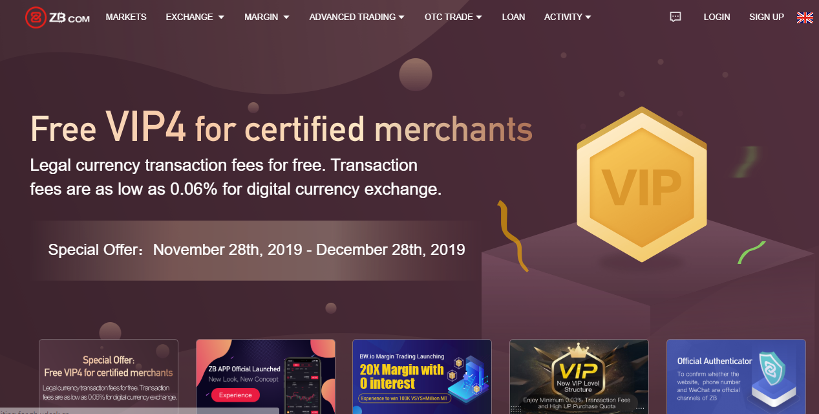819x414 pixels.
Task: Expand the MARGIN dropdown menu
Action: tap(267, 17)
